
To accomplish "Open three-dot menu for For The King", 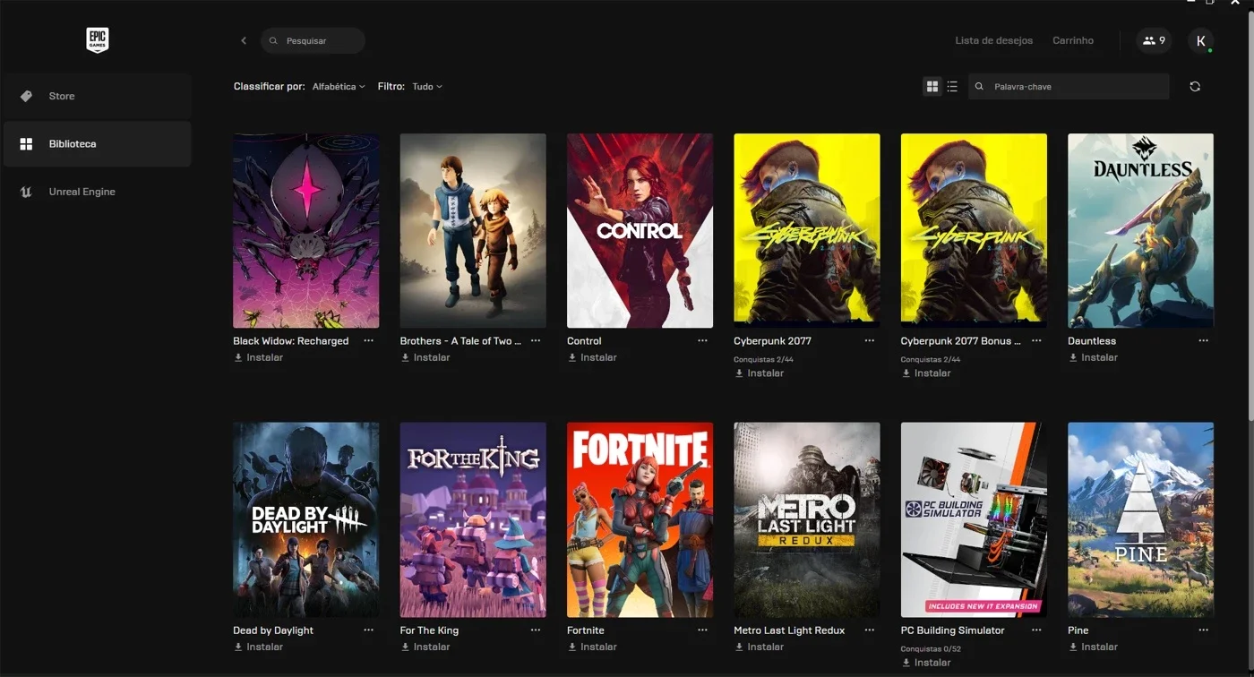I will click(x=536, y=630).
